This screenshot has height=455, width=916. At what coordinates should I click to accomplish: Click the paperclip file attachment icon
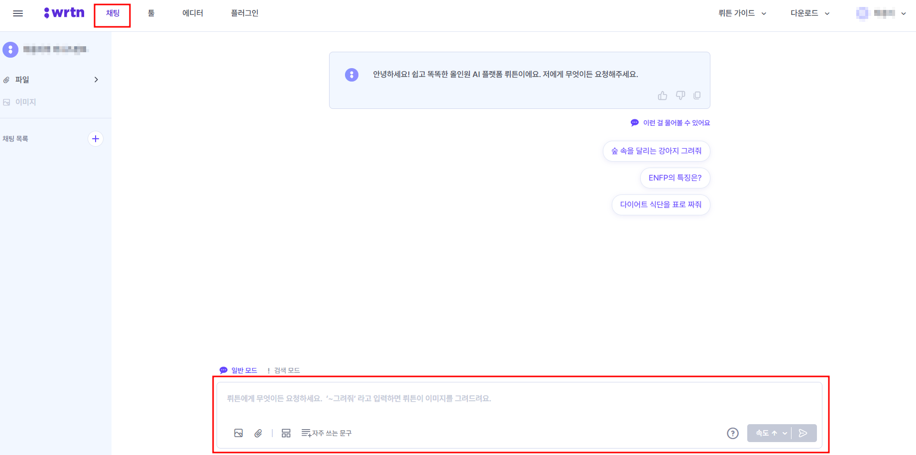click(258, 433)
